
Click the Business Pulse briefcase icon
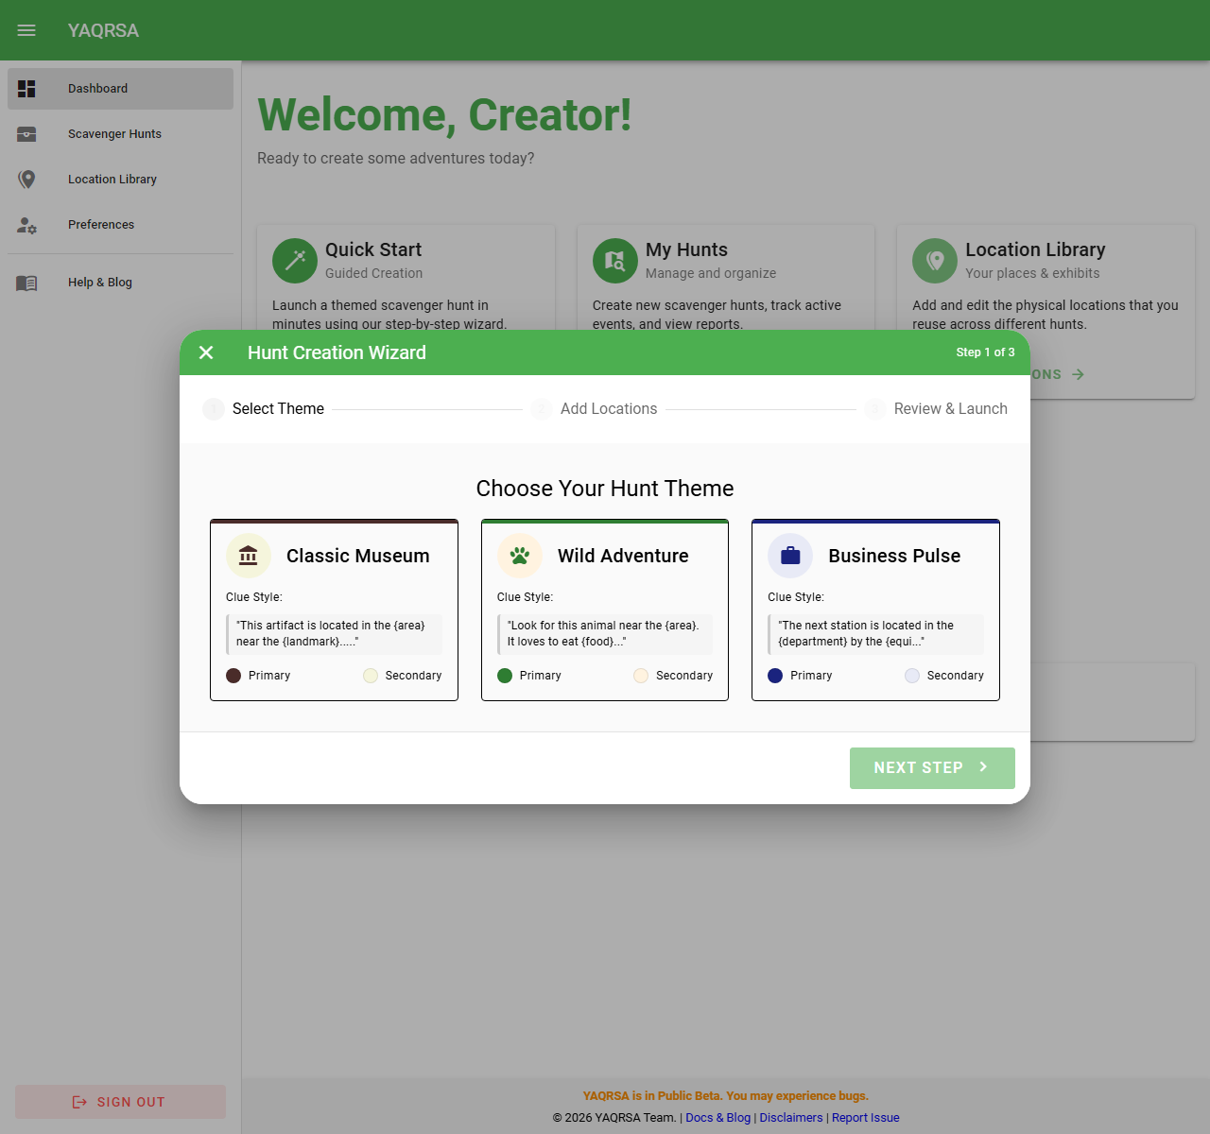[790, 556]
